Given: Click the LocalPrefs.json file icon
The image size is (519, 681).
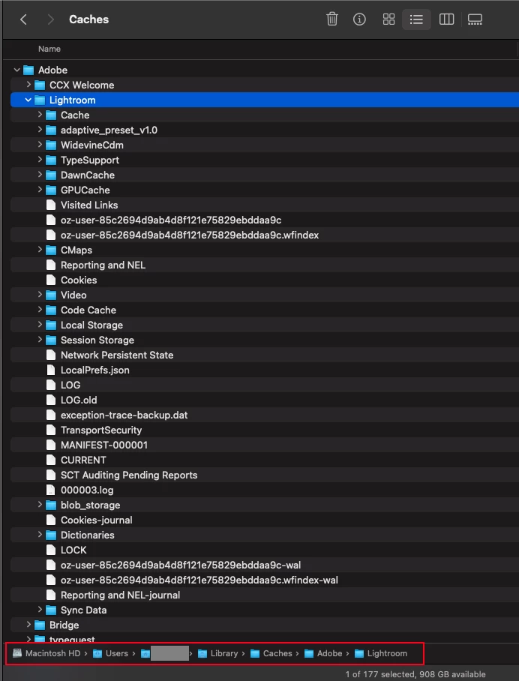Looking at the screenshot, I should pyautogui.click(x=51, y=370).
